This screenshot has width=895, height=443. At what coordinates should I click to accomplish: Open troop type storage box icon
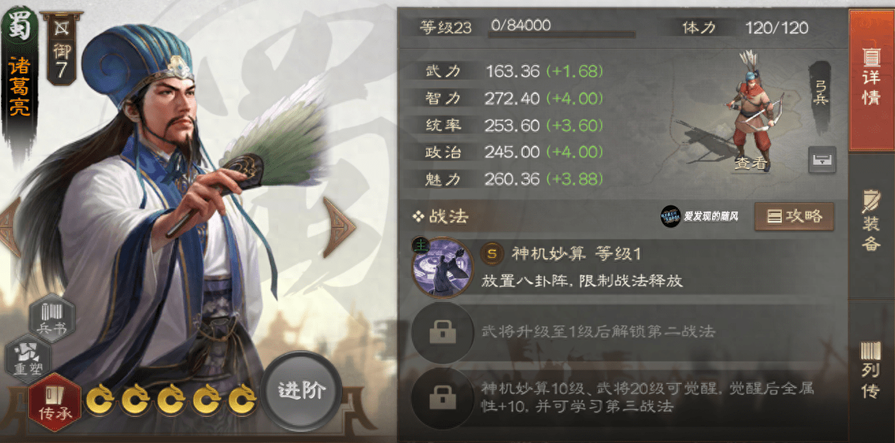(821, 160)
